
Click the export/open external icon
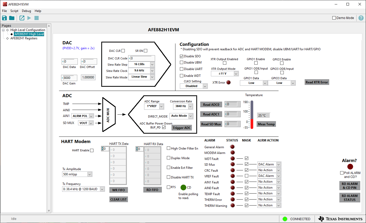click(x=22, y=18)
